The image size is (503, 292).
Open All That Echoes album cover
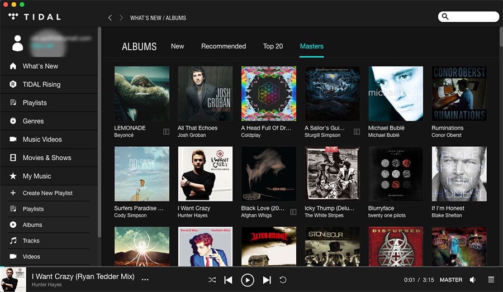(205, 94)
